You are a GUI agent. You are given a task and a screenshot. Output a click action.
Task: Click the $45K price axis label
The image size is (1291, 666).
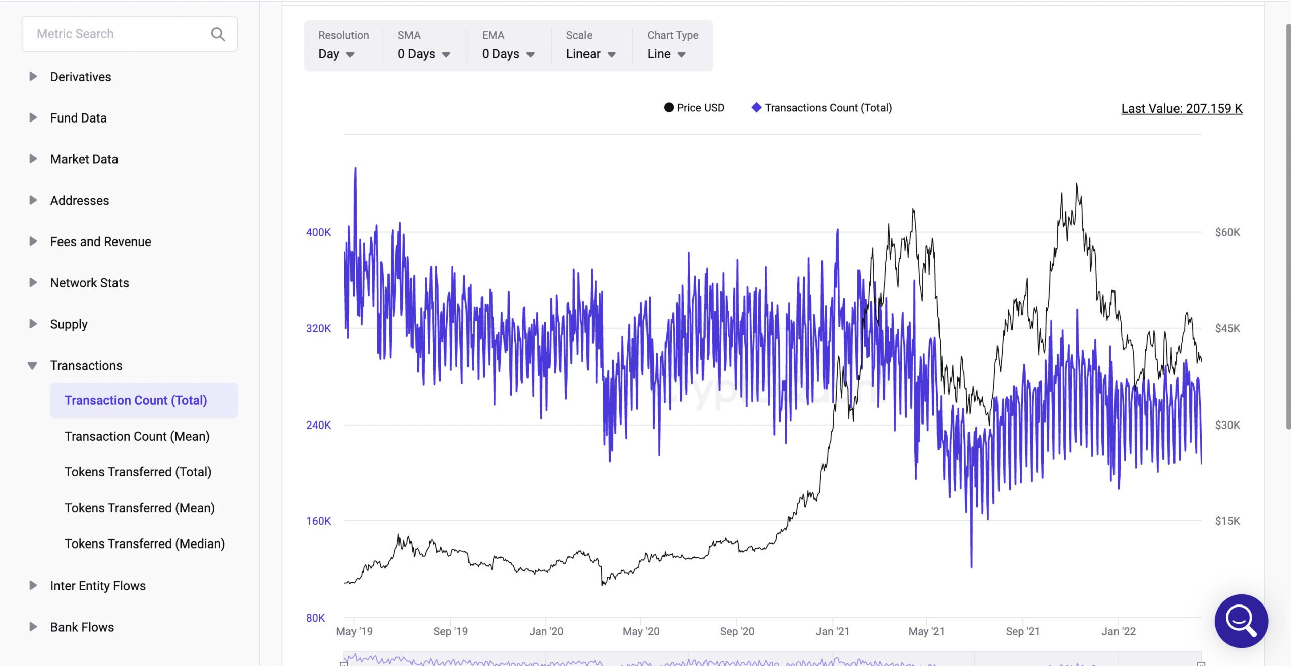(x=1227, y=328)
